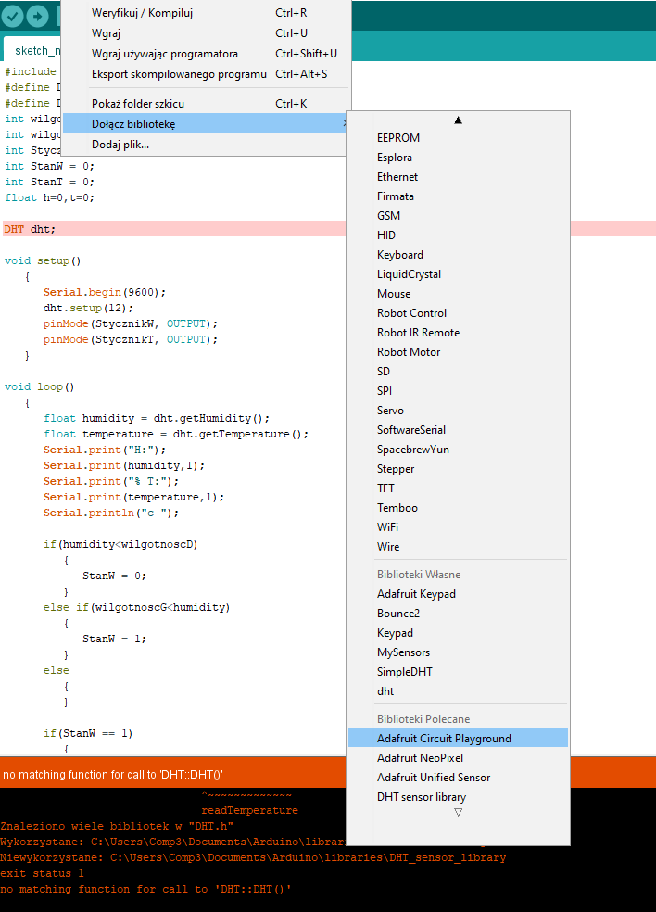Include the Servo library

458,410
